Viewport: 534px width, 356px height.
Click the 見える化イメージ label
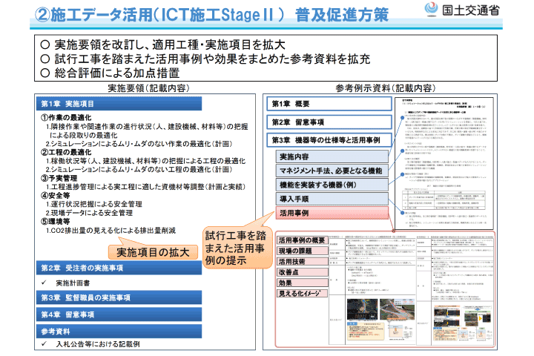pyautogui.click(x=303, y=293)
